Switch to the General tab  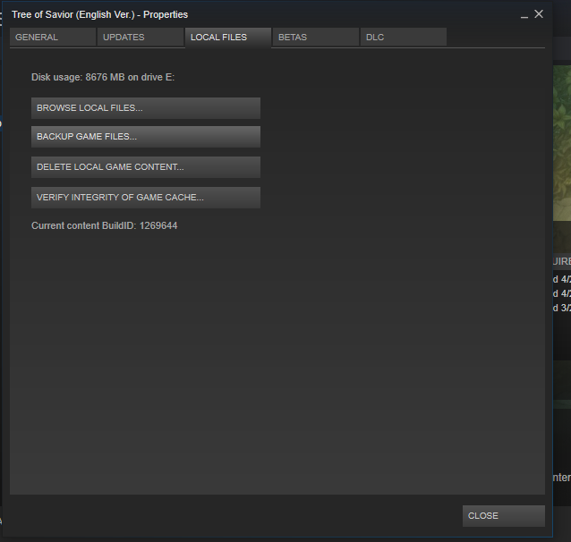tap(52, 38)
